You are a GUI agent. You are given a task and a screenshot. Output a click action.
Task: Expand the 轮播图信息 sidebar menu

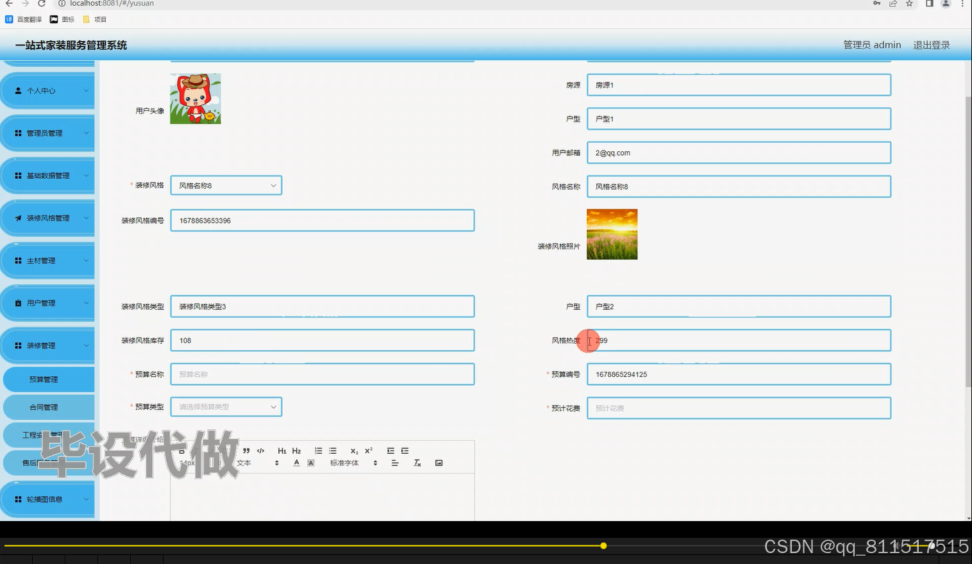[x=47, y=499]
